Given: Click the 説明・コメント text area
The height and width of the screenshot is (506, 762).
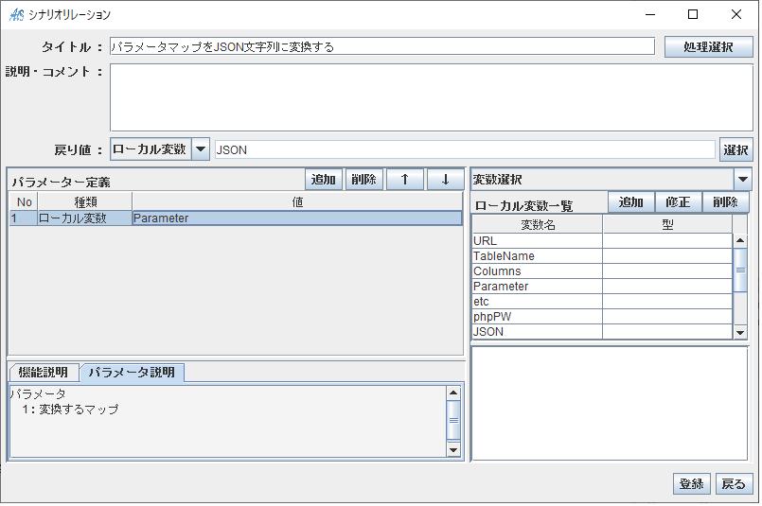Looking at the screenshot, I should click(x=431, y=97).
